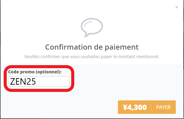Click the "Confirmation de paiement" heading

[92, 47]
